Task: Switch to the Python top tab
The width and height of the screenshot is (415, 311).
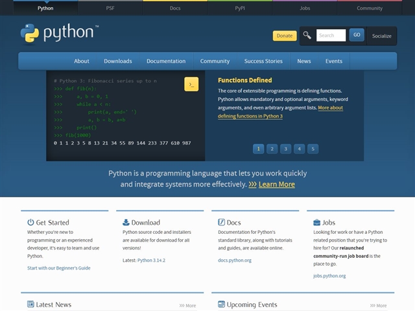Action: tap(45, 8)
